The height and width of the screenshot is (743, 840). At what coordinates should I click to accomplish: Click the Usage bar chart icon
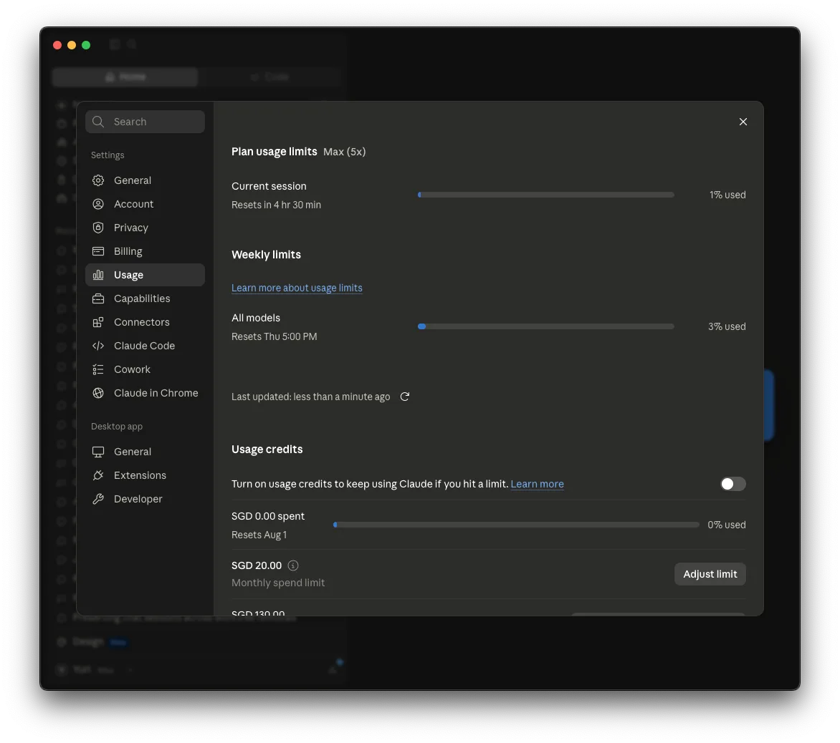pos(98,274)
